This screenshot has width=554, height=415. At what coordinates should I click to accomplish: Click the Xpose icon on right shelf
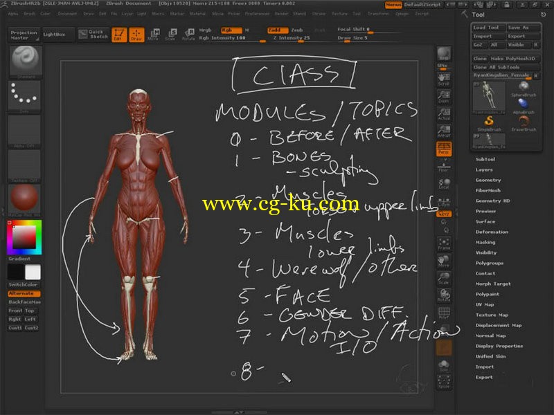point(444,382)
